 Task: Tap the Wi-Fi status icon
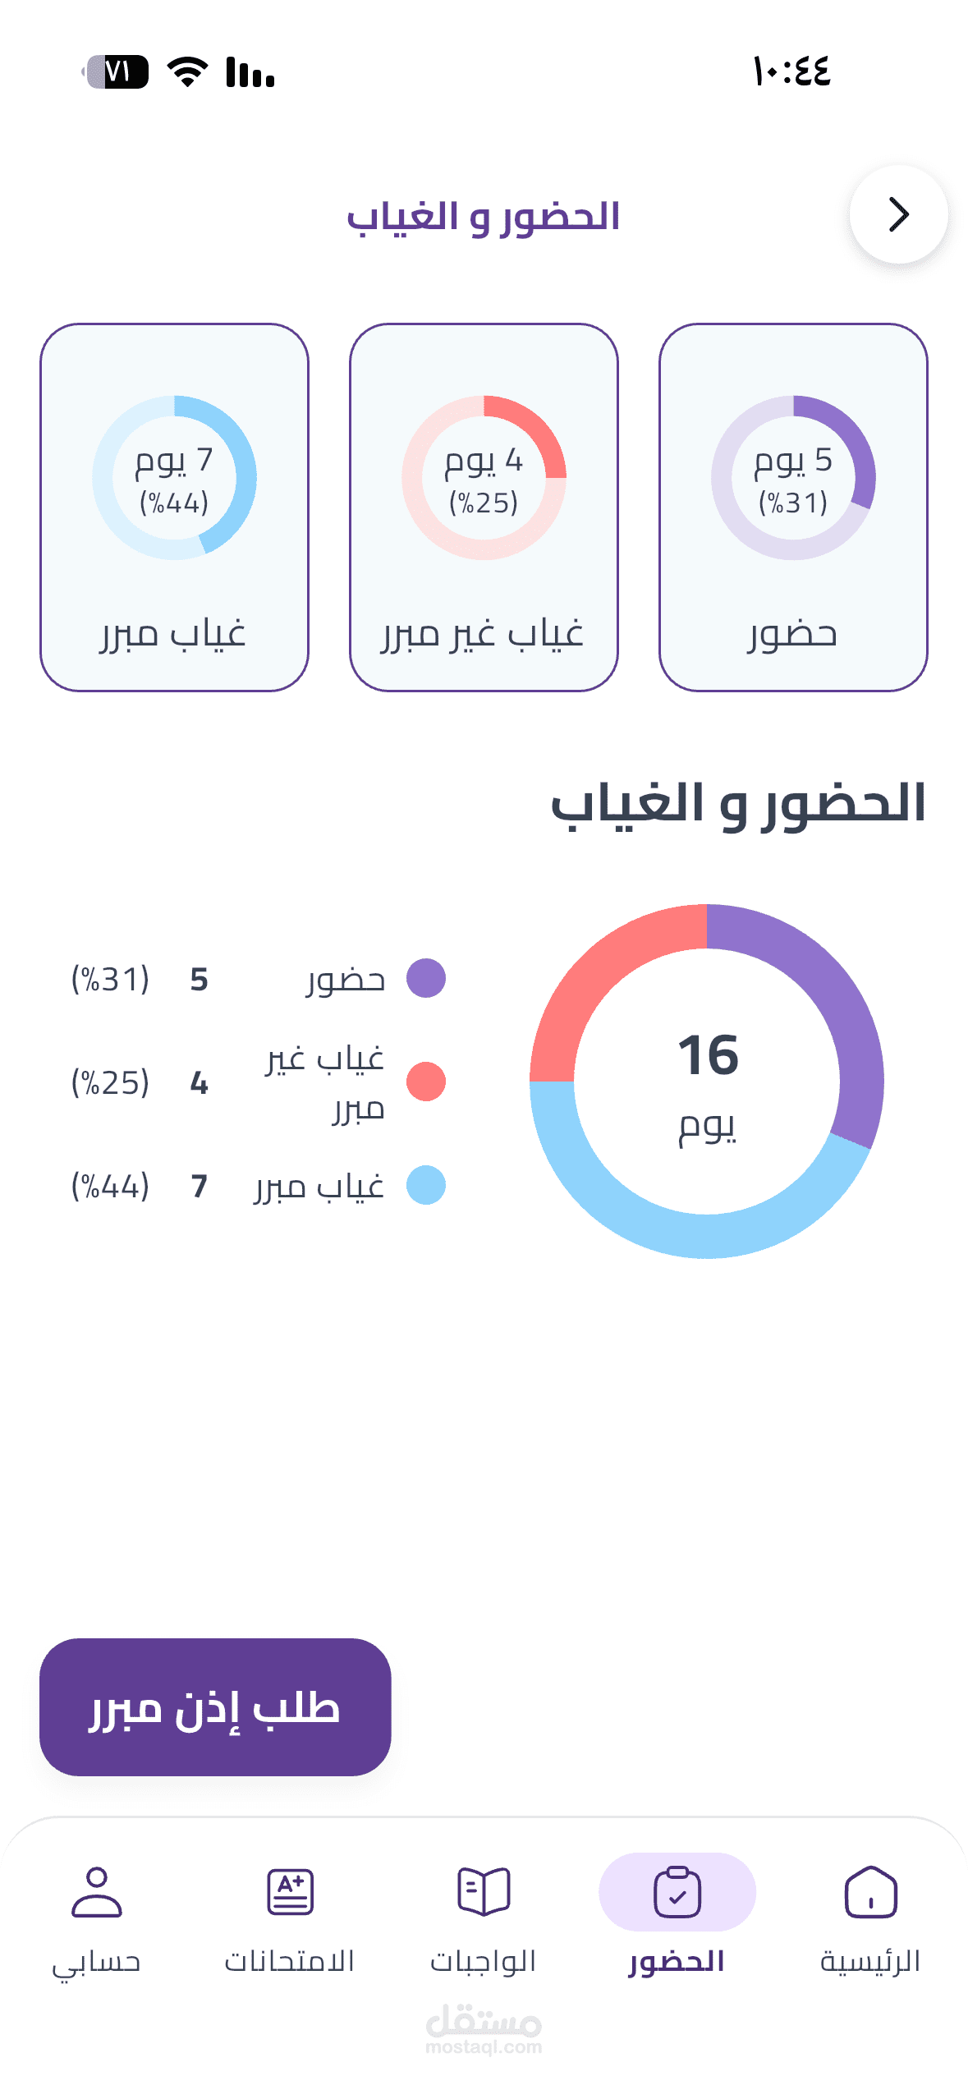[x=187, y=71]
